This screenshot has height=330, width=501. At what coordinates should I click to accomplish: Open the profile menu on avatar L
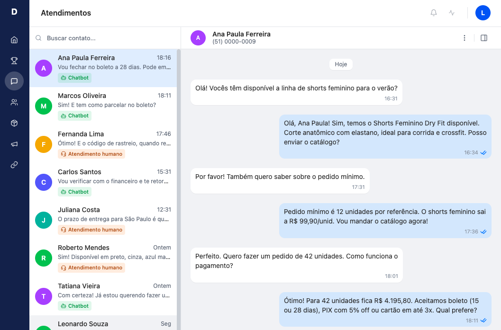(483, 13)
